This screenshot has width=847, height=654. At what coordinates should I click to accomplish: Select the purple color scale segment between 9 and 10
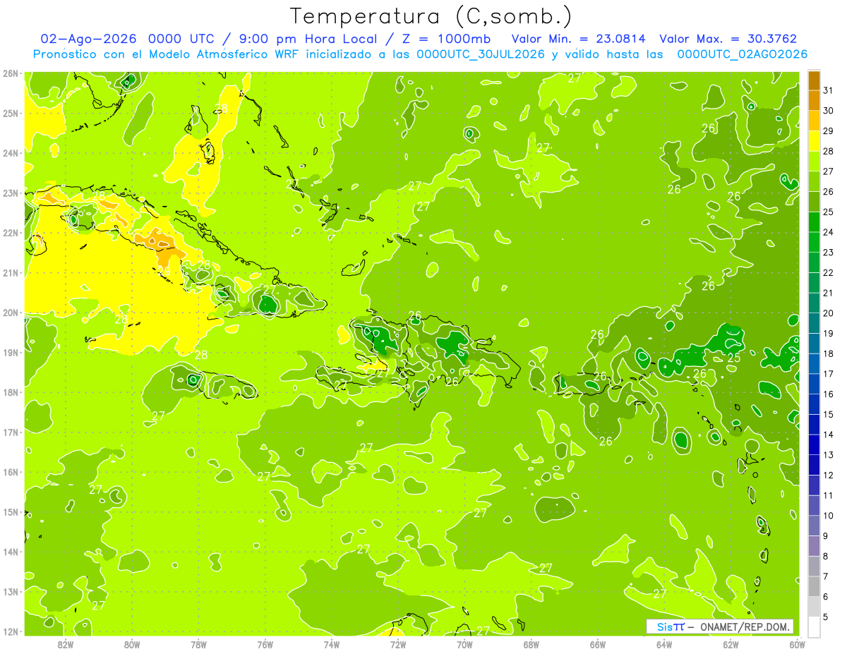(814, 526)
